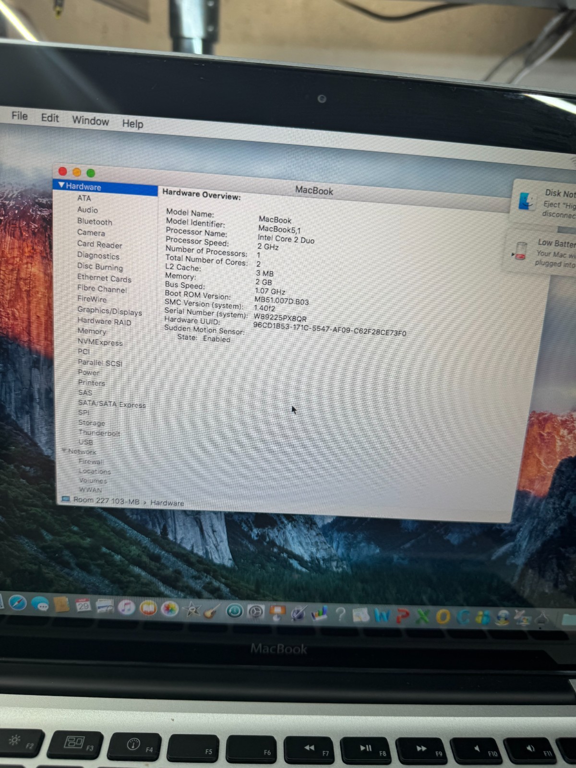Screen dimensions: 576x768
Task: Select Thunderbolt in the sidebar
Action: pos(99,433)
